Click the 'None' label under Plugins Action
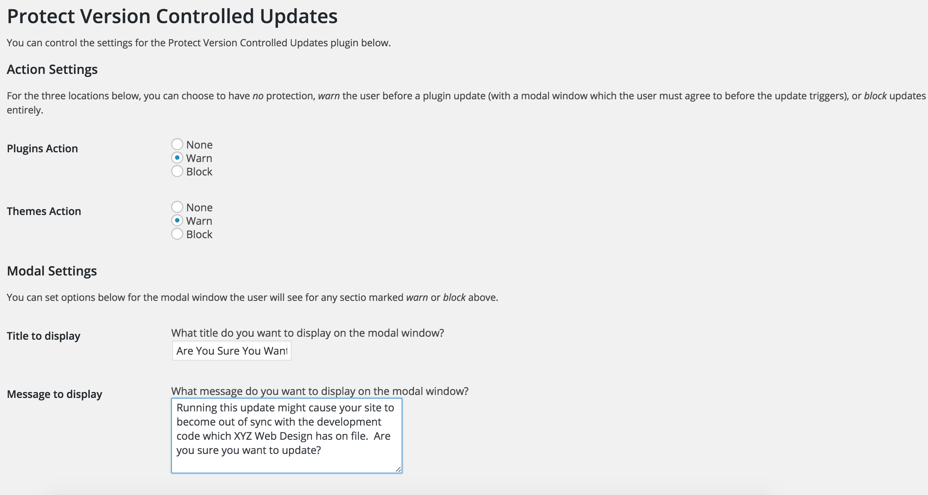Viewport: 928px width, 495px height. pos(199,144)
